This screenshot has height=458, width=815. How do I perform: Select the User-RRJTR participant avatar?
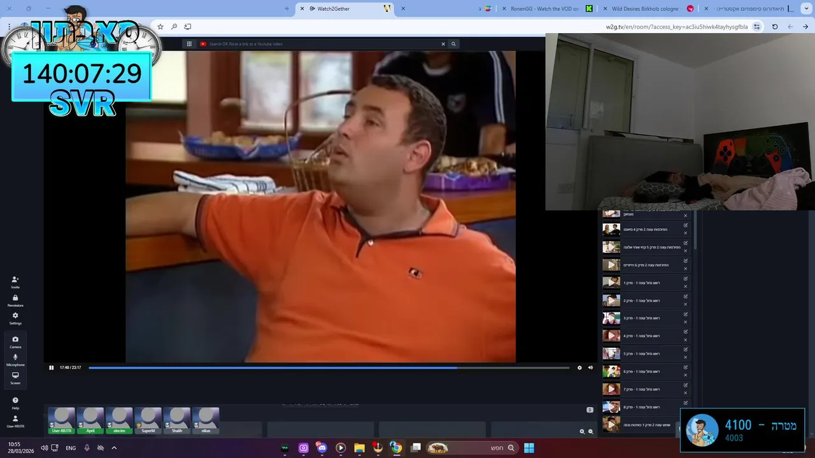[62, 420]
